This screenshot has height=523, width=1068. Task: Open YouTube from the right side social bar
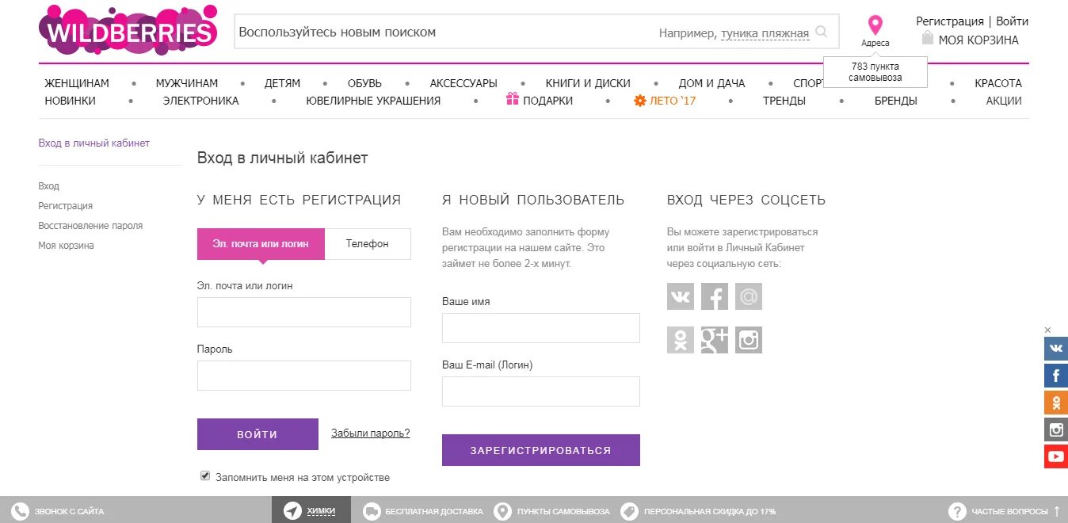[1056, 456]
